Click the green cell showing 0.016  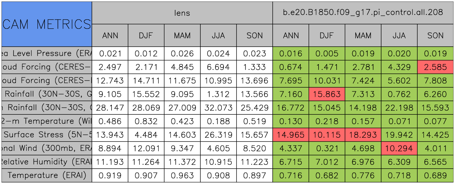291,54
